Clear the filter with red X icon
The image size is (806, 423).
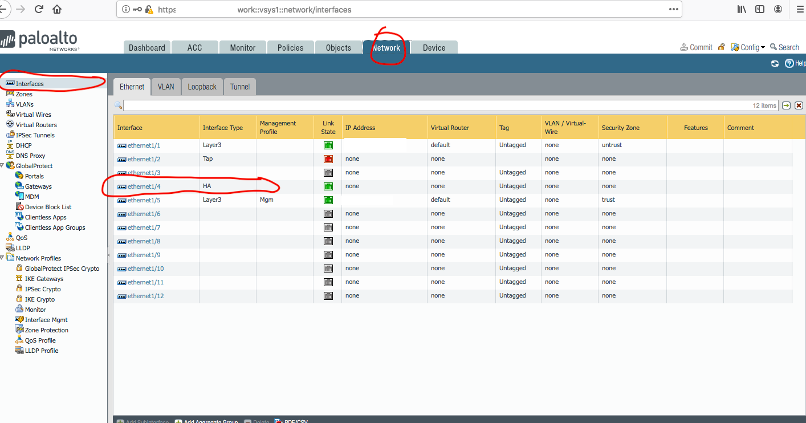(x=799, y=105)
